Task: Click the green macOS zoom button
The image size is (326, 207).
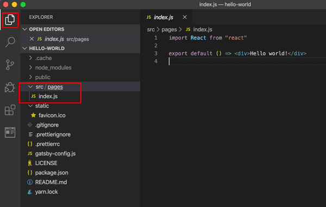Action: pyautogui.click(x=23, y=4)
